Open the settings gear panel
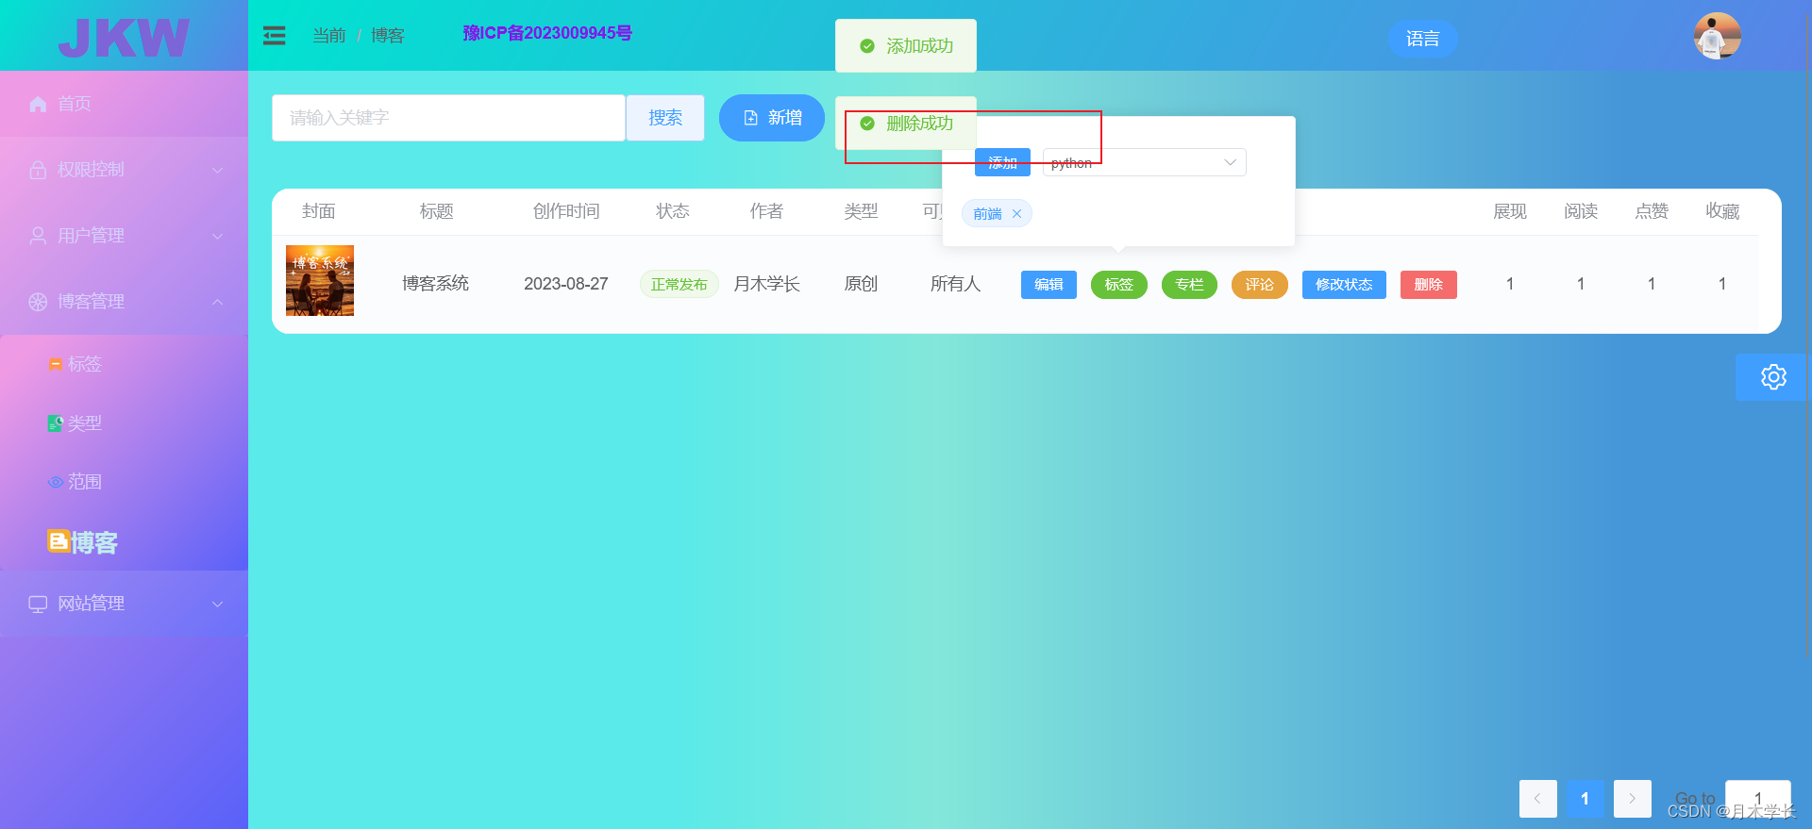 [x=1773, y=377]
